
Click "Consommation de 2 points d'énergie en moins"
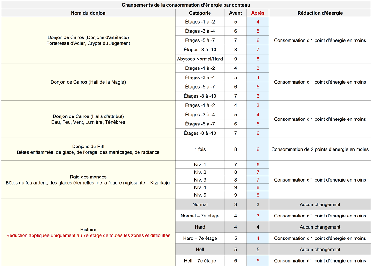point(320,149)
